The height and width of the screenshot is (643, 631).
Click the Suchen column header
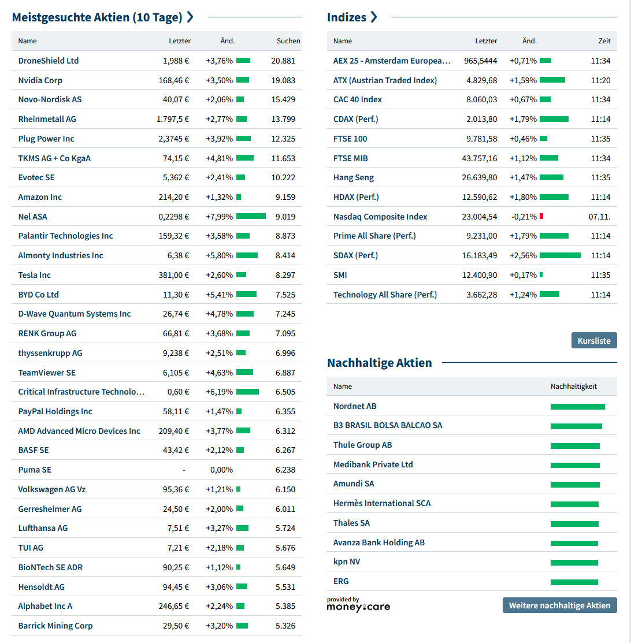[288, 41]
